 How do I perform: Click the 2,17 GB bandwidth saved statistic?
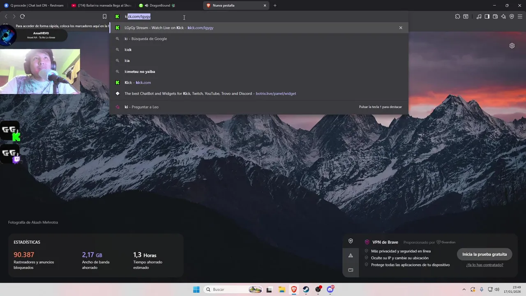pos(96,261)
